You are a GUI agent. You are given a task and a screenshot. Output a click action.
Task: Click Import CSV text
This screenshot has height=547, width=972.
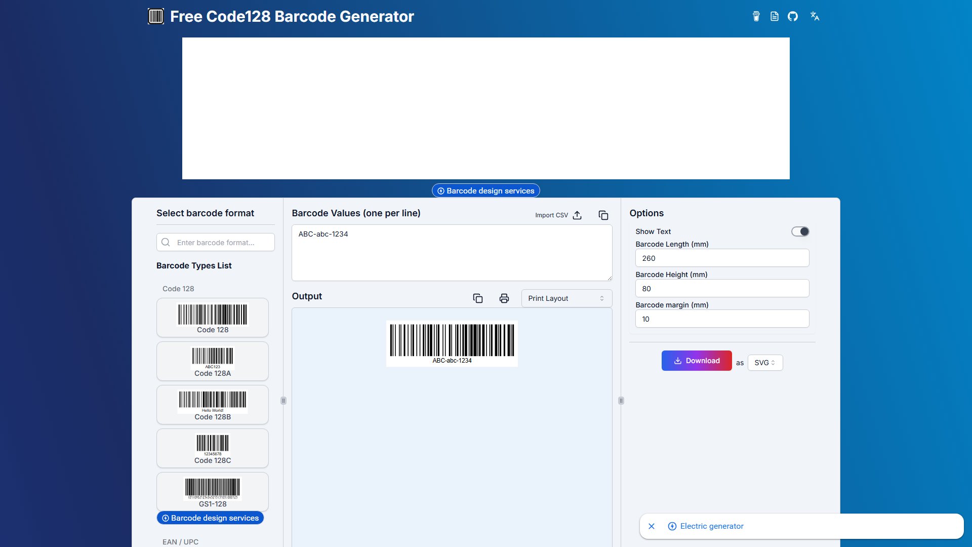[x=551, y=215]
